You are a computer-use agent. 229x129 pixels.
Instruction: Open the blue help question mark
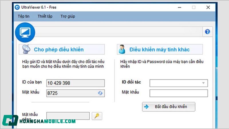point(208,32)
